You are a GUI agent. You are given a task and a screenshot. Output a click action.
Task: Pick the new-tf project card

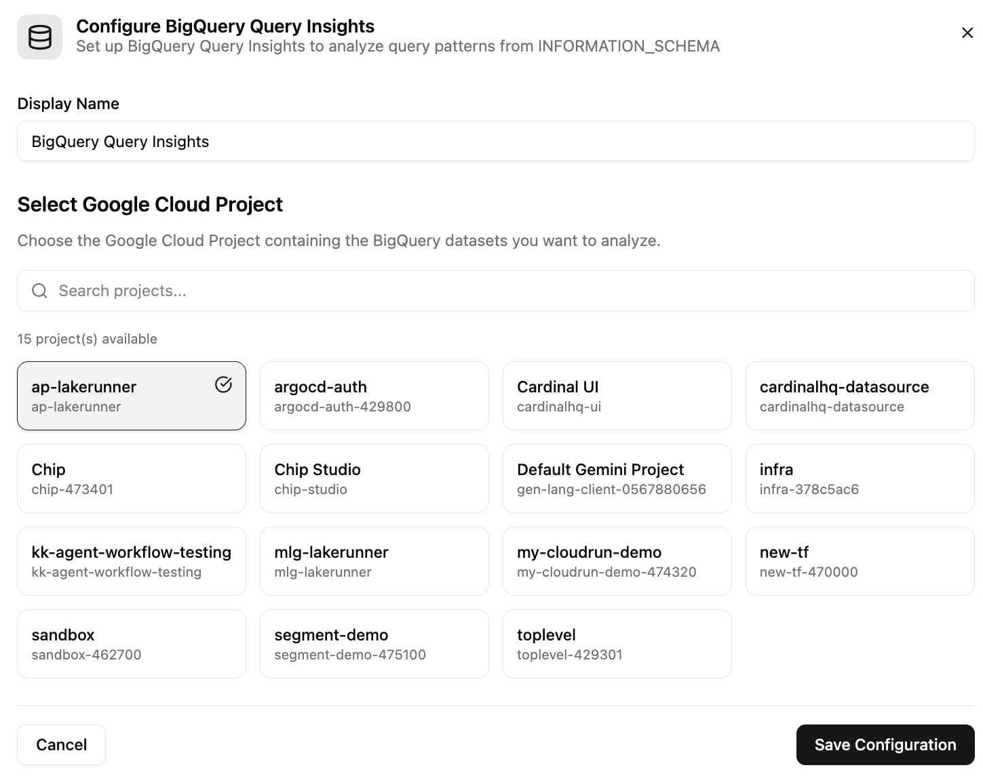pos(860,561)
